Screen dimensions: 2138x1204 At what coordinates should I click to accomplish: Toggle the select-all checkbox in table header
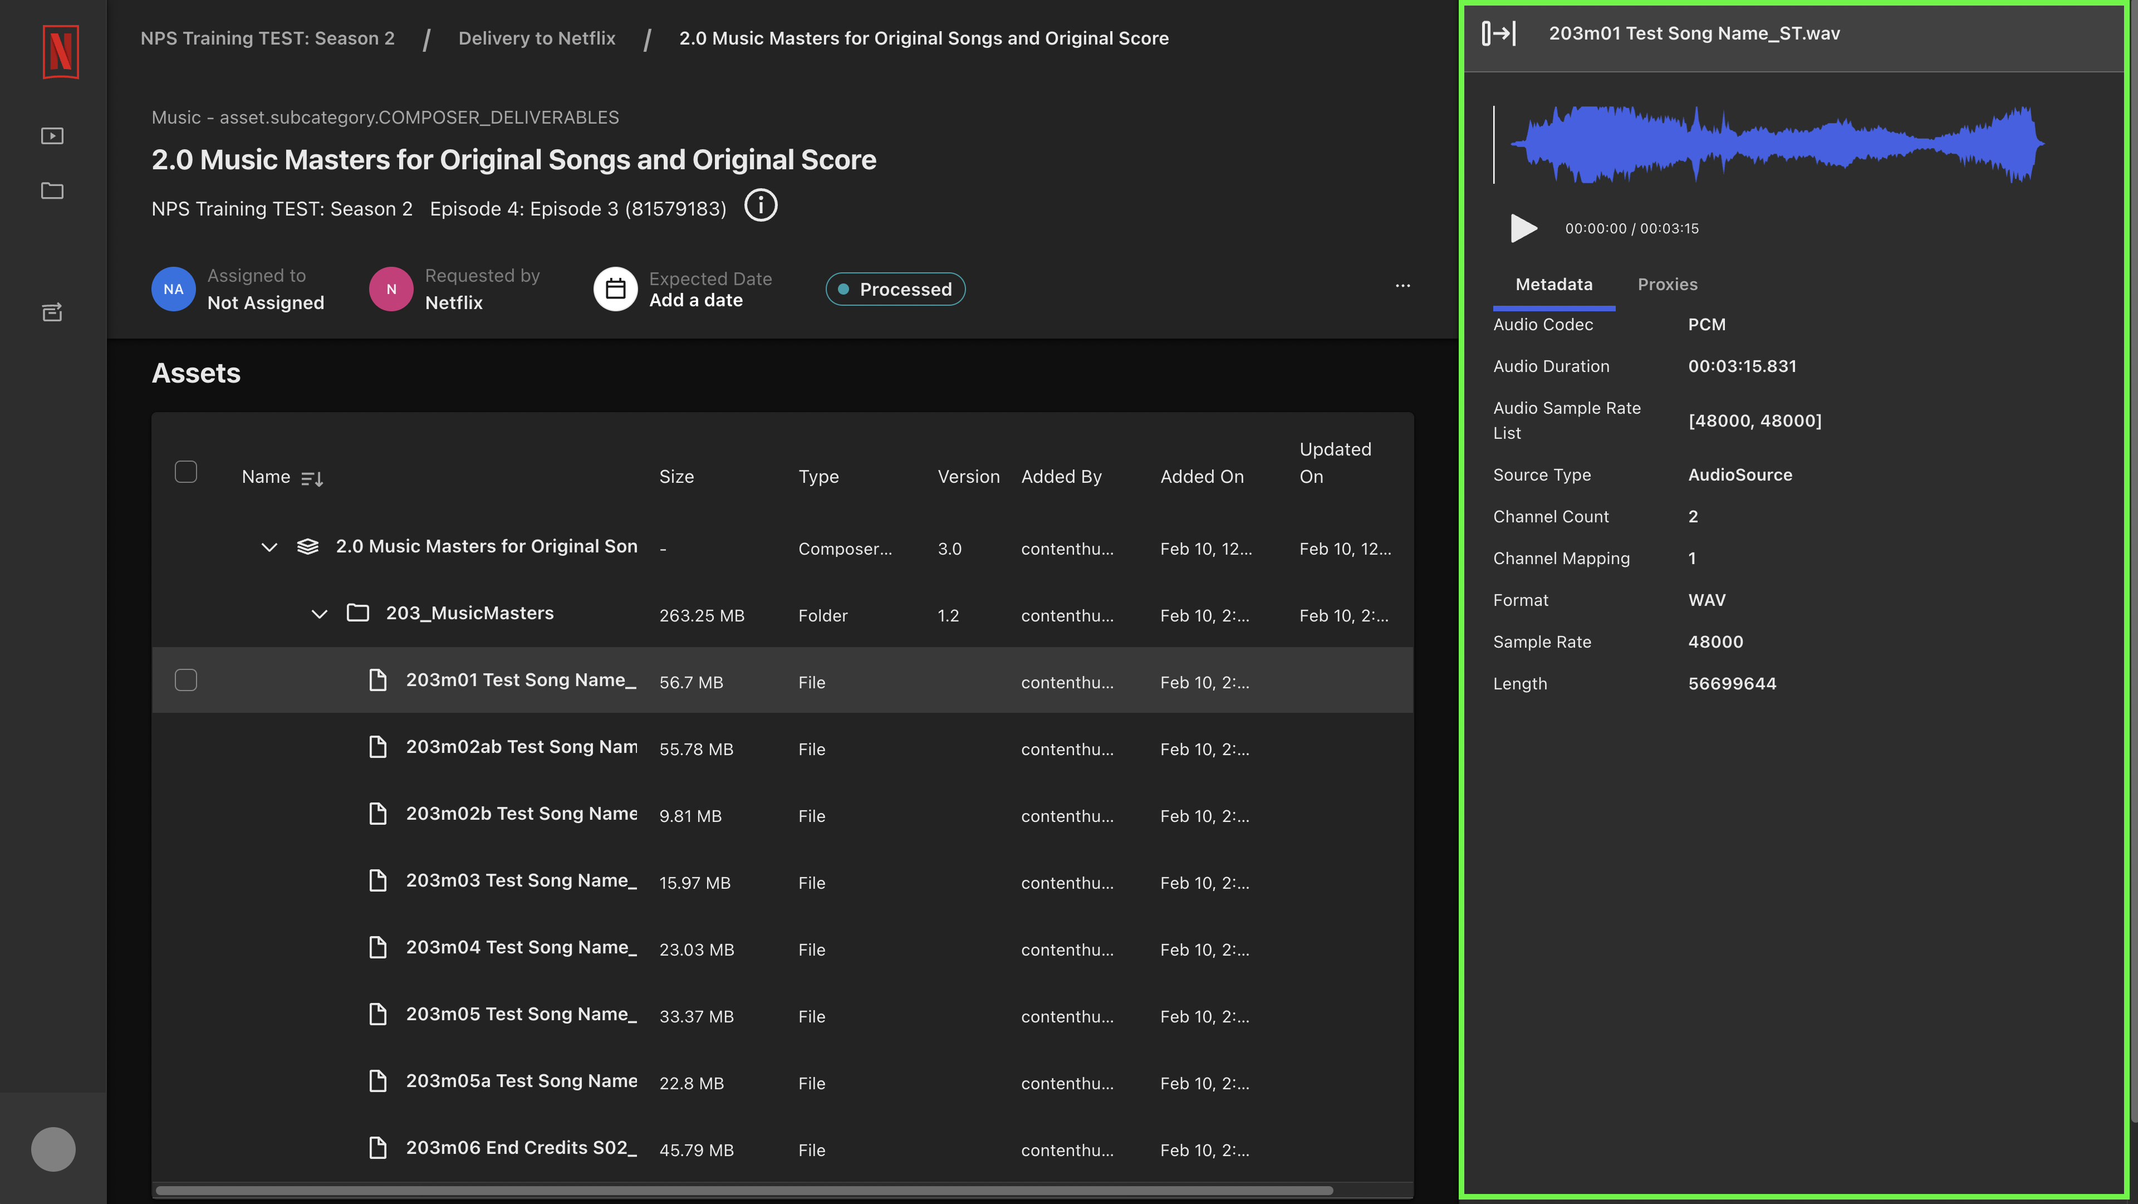pyautogui.click(x=186, y=472)
